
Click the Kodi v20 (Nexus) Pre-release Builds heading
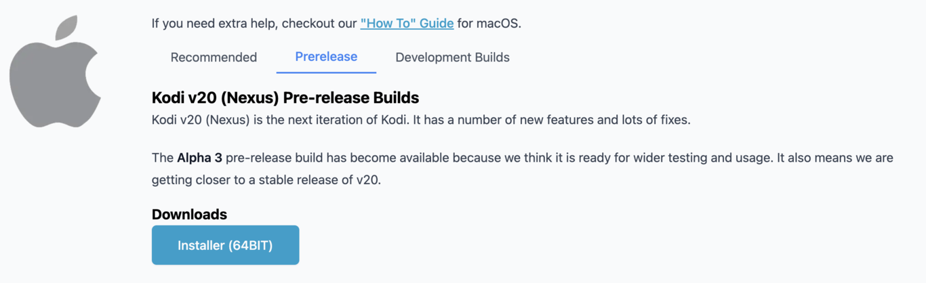coord(285,97)
